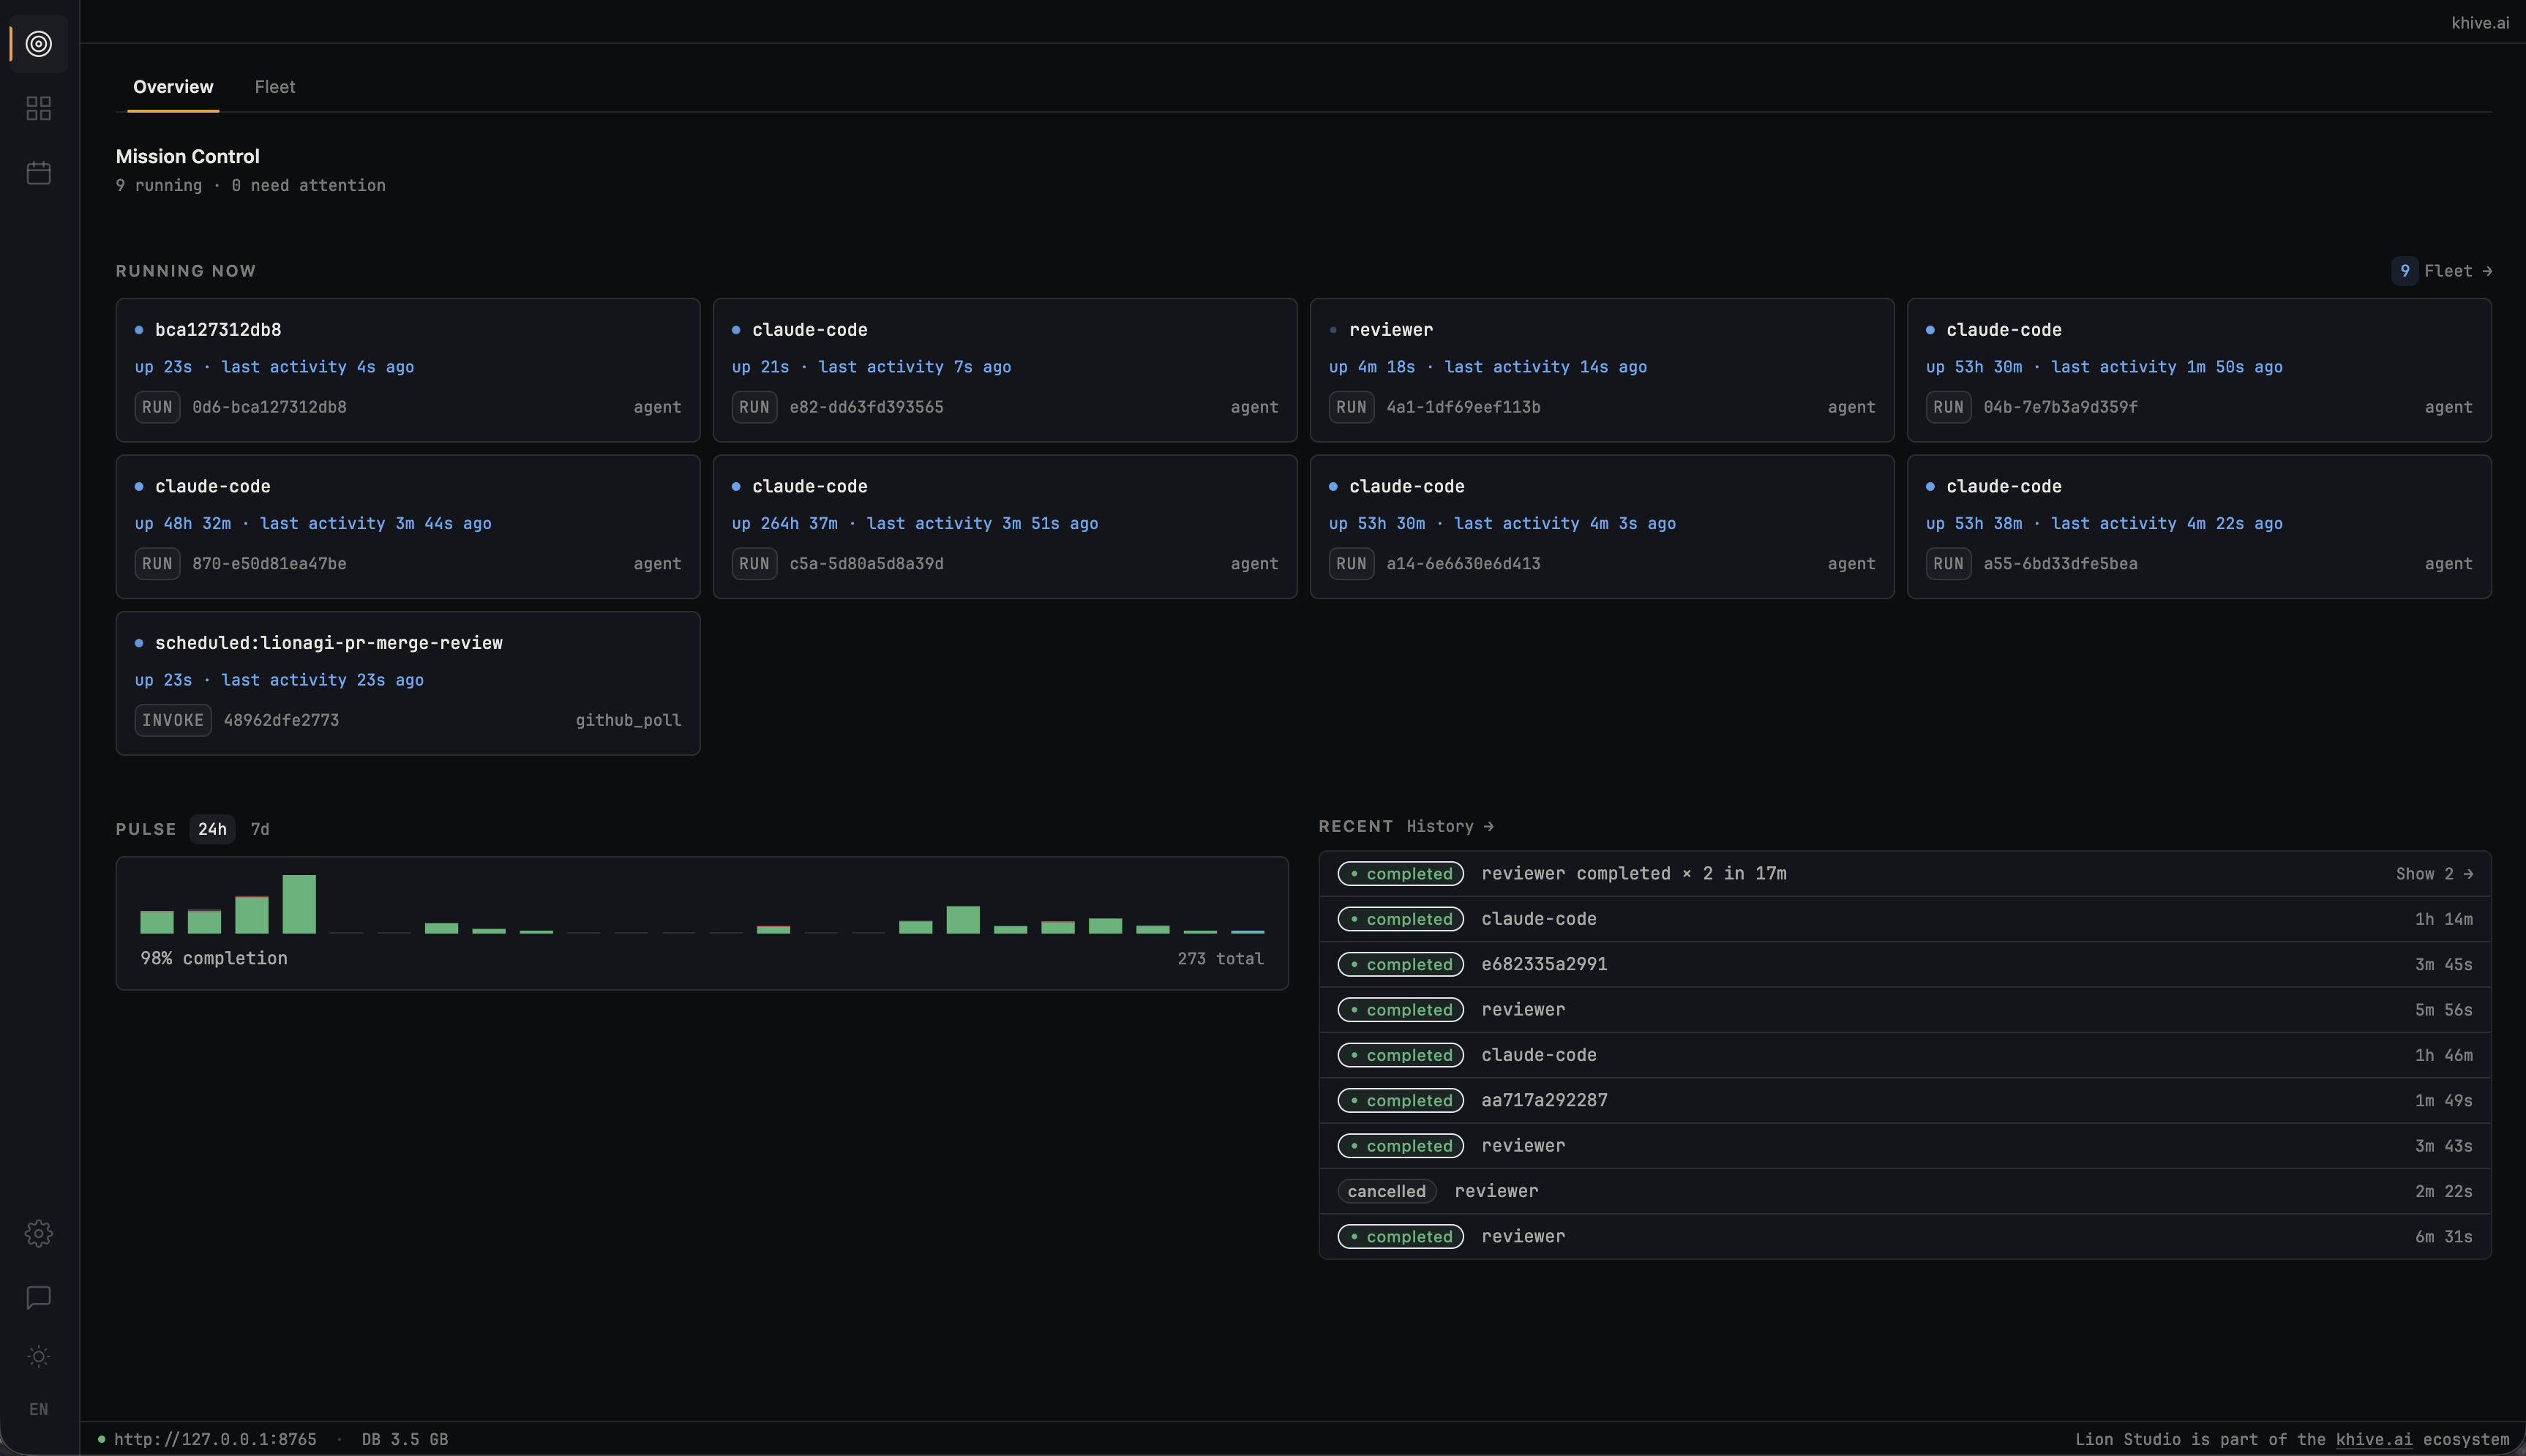
Task: Open the settings gear icon in sidebar
Action: [x=39, y=1233]
